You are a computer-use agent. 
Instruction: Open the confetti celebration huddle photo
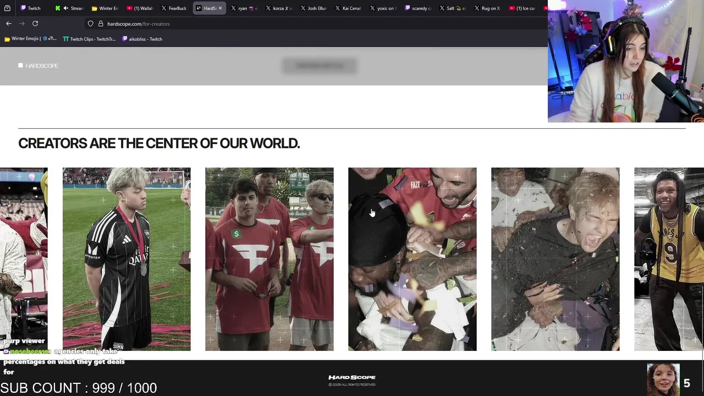[413, 259]
